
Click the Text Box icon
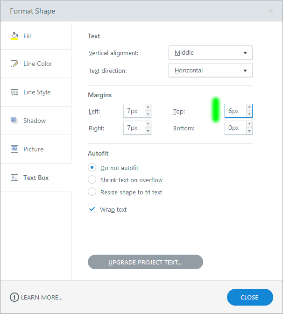click(14, 178)
